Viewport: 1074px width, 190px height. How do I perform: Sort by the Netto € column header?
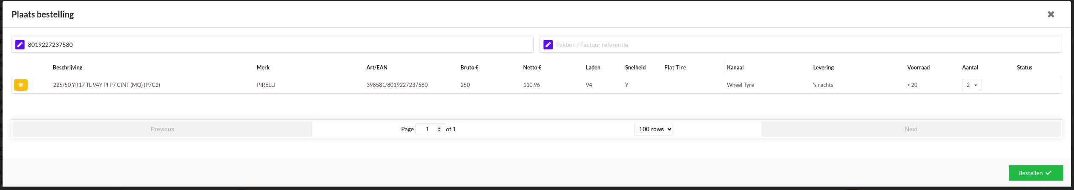[x=532, y=67]
